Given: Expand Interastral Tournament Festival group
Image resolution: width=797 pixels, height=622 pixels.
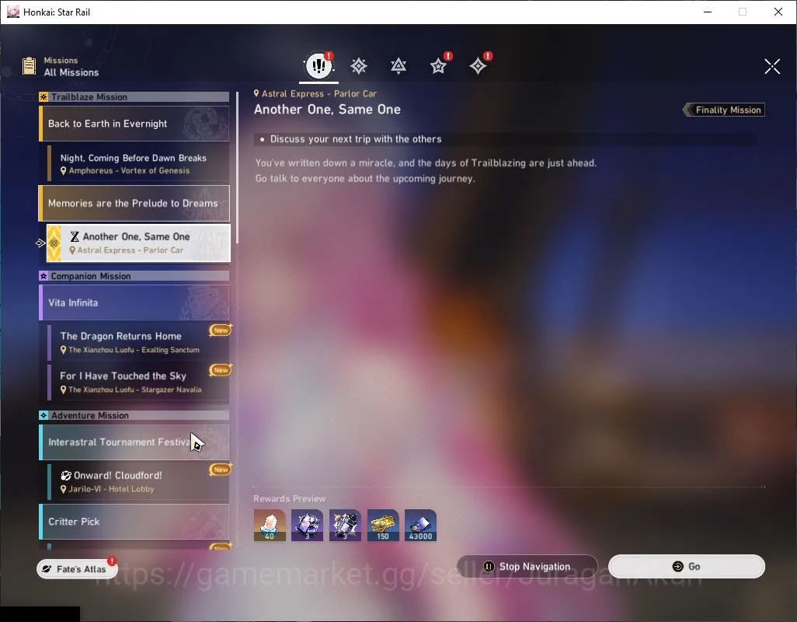Looking at the screenshot, I should pos(134,442).
